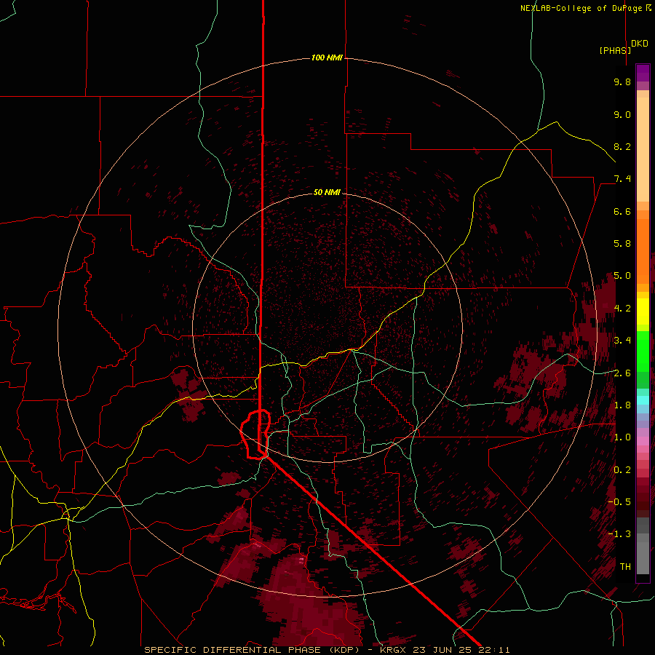Click the 8.2 legend value

(622, 146)
